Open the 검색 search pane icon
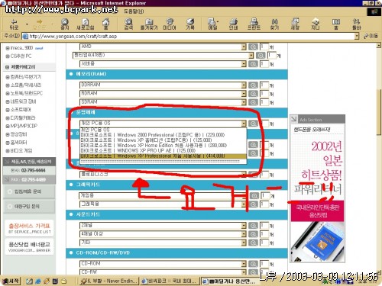The width and height of the screenshot is (382, 286). point(128,24)
